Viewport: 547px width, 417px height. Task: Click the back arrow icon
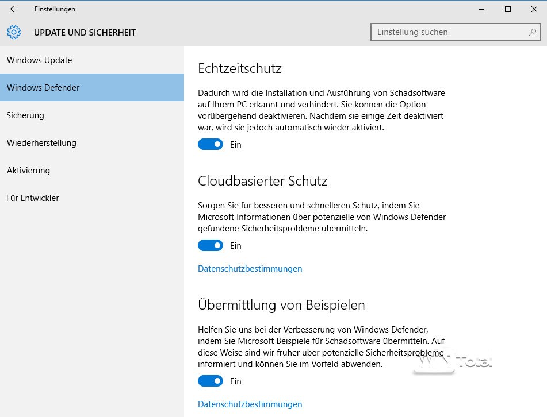(14, 9)
